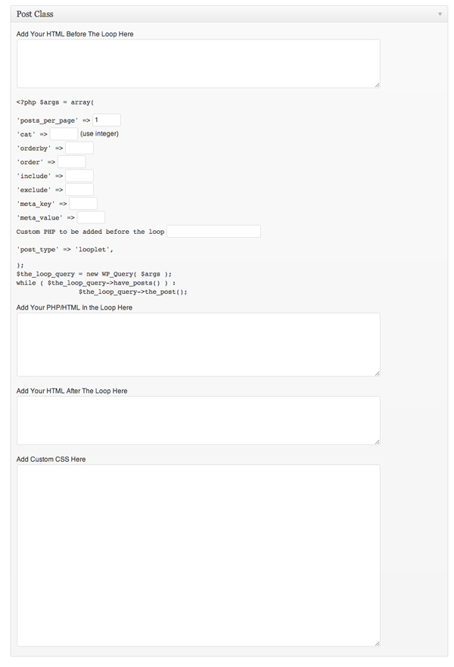
Task: Click the HTML Before The Loop textarea
Action: click(198, 64)
